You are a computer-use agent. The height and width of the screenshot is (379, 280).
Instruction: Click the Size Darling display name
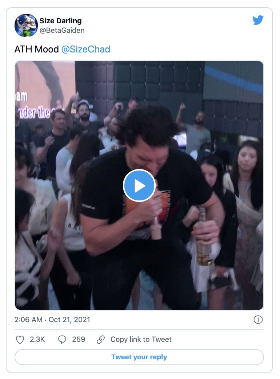tap(60, 21)
